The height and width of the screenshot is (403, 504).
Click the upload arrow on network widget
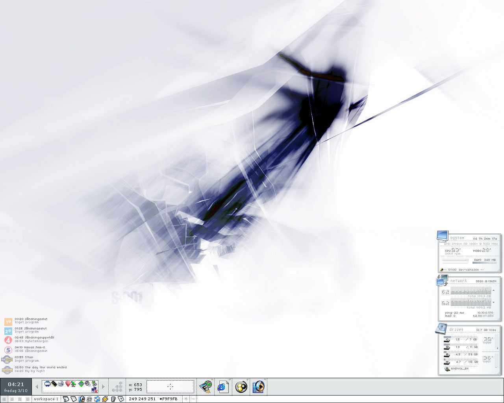point(493,290)
